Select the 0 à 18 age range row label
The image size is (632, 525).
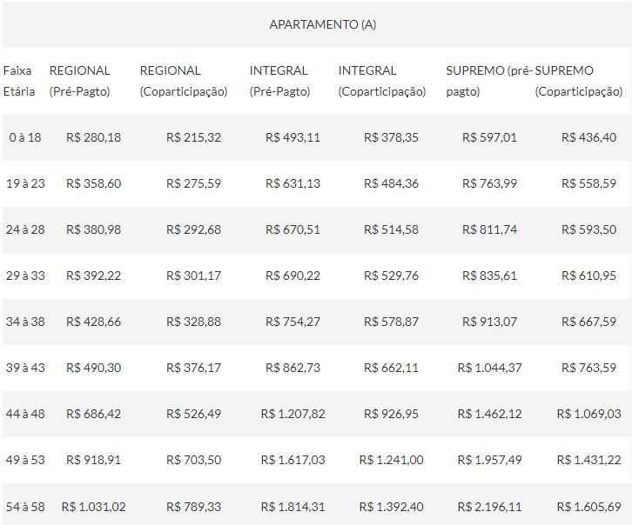point(24,137)
